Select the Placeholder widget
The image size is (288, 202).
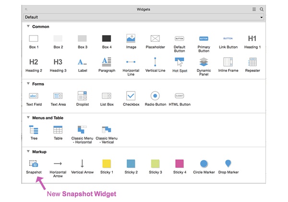click(155, 38)
